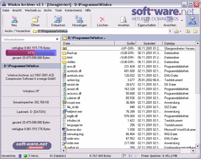Click the rightmost folder icon in address bar
Viewport: 201px width, 159px height.
point(195,31)
